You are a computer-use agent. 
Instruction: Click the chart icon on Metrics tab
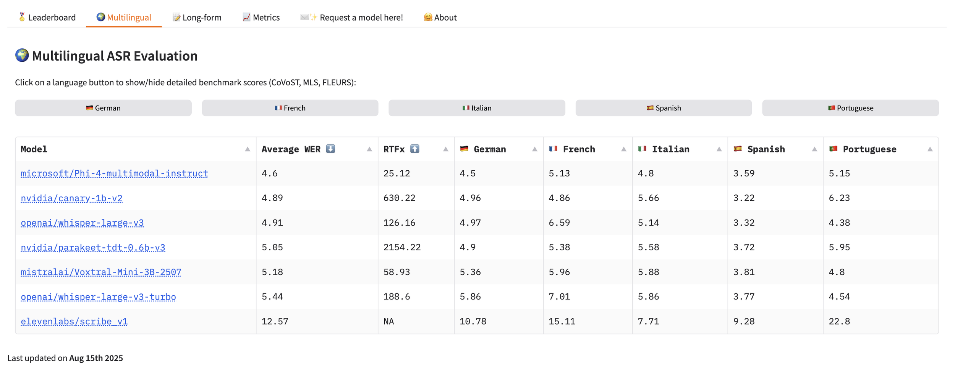point(246,17)
